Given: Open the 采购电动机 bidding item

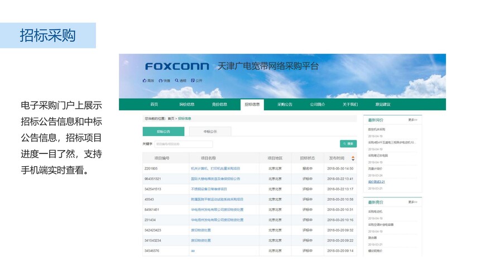Looking at the screenshot, I should click(375, 211).
